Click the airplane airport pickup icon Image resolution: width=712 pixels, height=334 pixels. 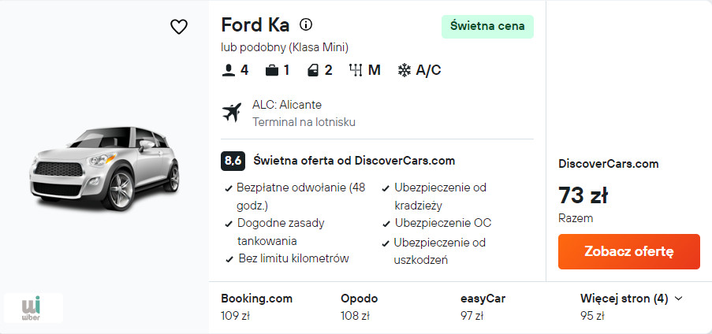(231, 113)
